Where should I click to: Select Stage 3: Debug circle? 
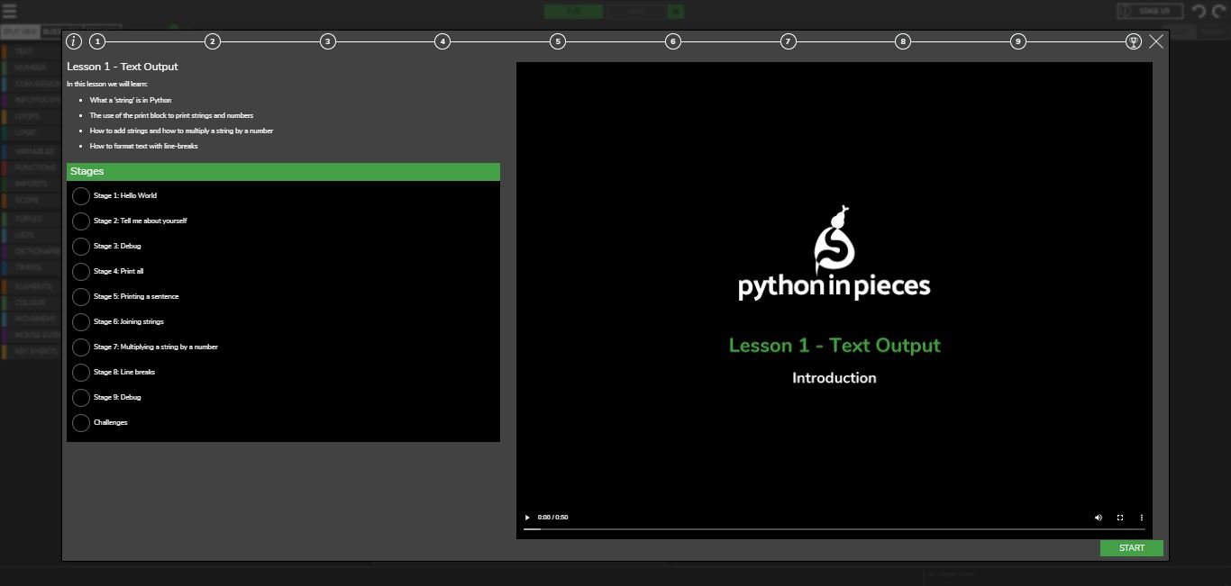pyautogui.click(x=81, y=247)
